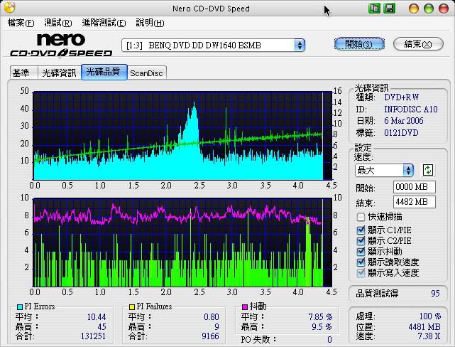The width and height of the screenshot is (455, 347).
Task: Click the magenta 抖動 legend swatch
Action: point(245,307)
